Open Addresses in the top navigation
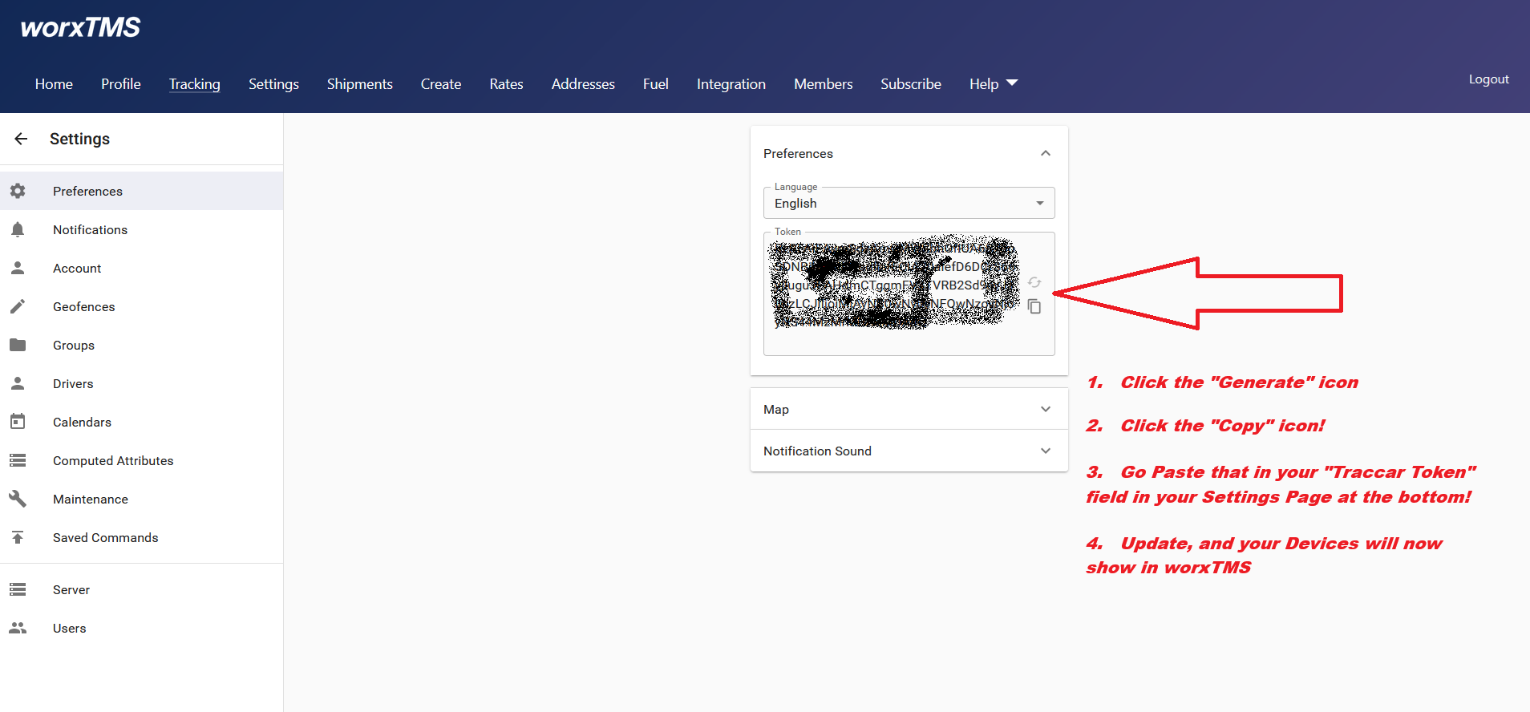The height and width of the screenshot is (712, 1530). 583,83
